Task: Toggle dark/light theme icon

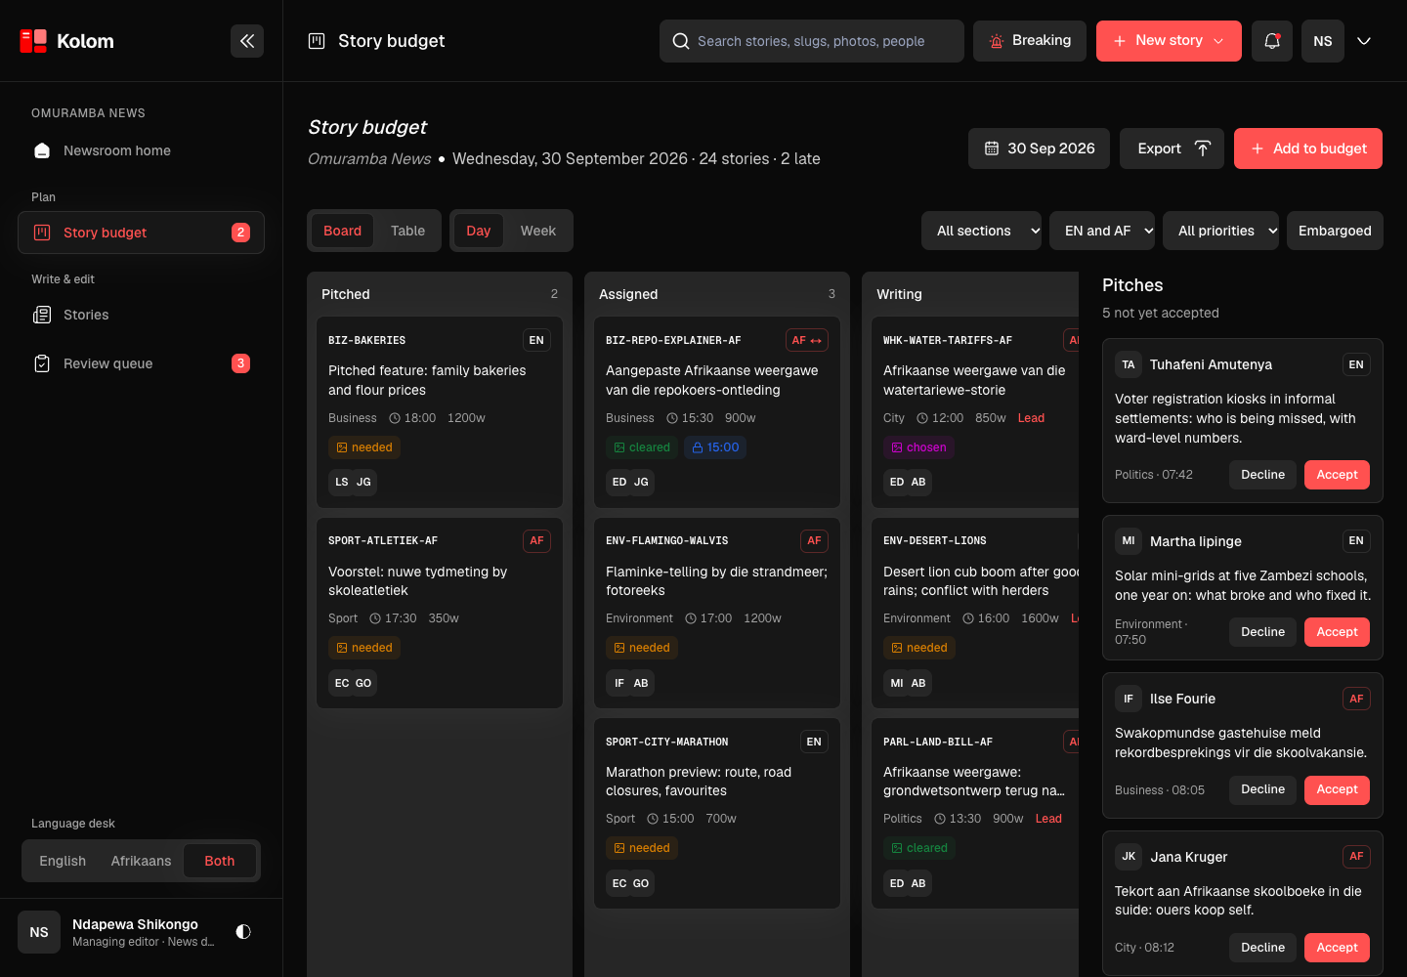Action: coord(243,932)
